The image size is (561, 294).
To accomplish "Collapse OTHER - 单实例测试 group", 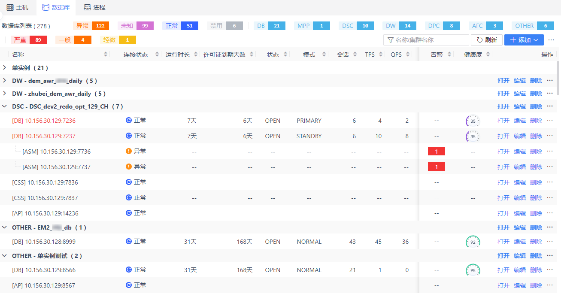I will click(4, 256).
